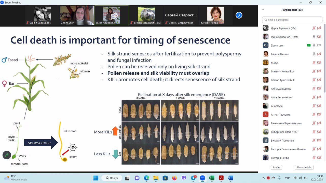This screenshot has width=326, height=183.
Task: Click the camera-off icon for Вікторія Скиба
Action: (x=319, y=158)
